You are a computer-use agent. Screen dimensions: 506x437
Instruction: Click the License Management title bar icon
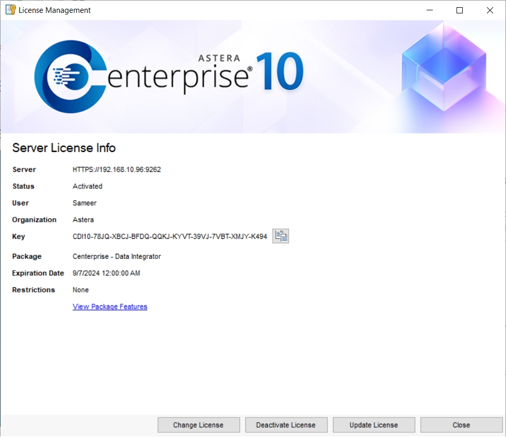(x=10, y=10)
